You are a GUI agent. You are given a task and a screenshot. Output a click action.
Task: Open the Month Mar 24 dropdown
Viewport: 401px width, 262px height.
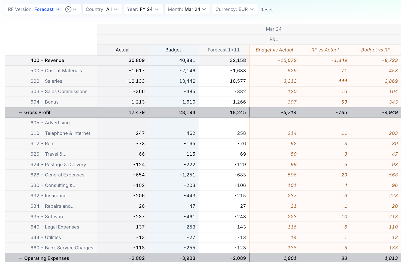(187, 9)
